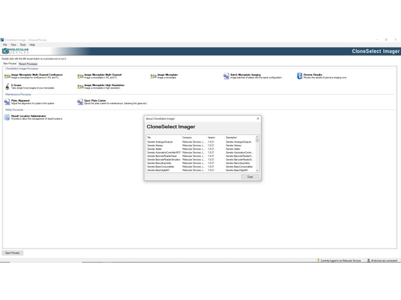The height and width of the screenshot is (300, 401).
Task: Select the Genetix.BarcodeReaderSimulator row
Action: point(201,159)
